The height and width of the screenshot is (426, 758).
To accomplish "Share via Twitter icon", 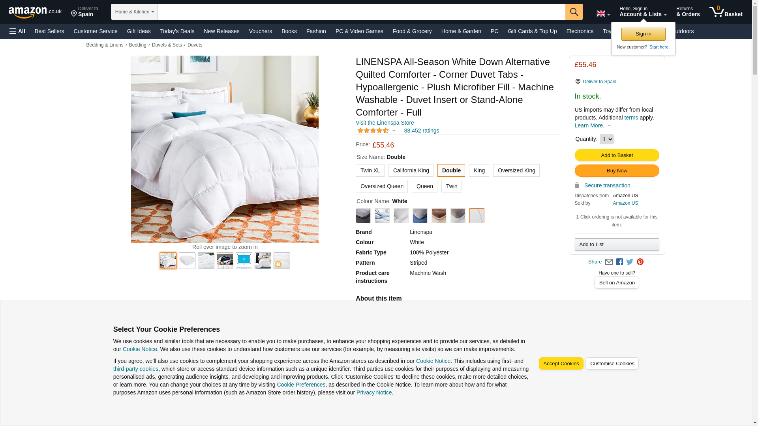I will [x=630, y=262].
